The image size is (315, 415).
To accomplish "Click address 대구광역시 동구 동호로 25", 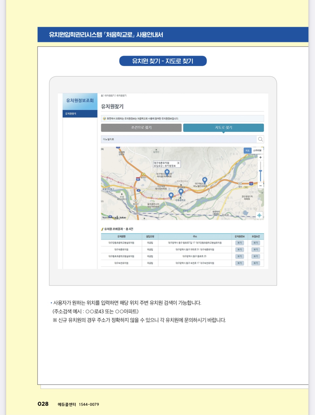I will (195, 256).
